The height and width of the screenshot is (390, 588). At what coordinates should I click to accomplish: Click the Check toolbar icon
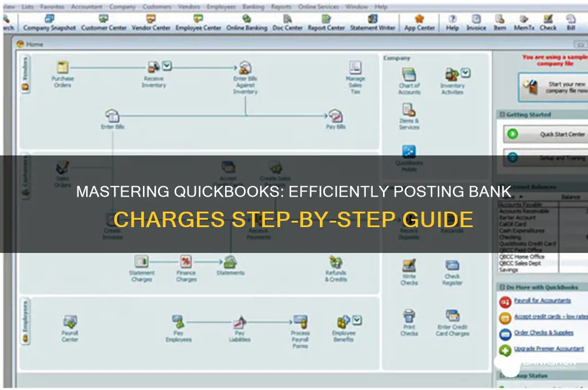click(548, 23)
